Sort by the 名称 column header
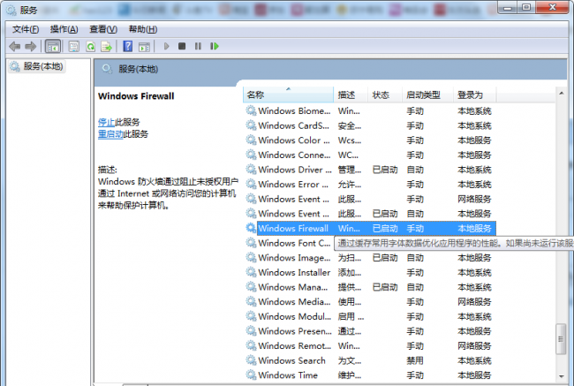 pos(289,95)
